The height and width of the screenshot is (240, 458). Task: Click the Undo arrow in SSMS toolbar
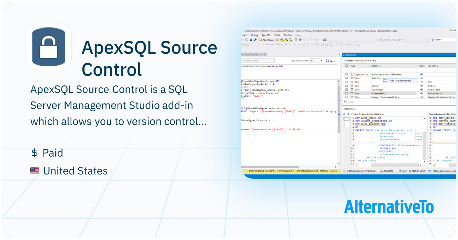(x=310, y=40)
